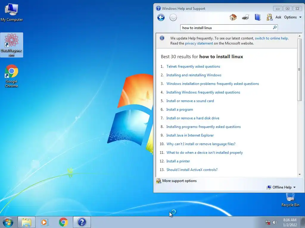Image resolution: width=305 pixels, height=228 pixels.
Task: Browse Help contents via book icon
Action: coord(258,17)
